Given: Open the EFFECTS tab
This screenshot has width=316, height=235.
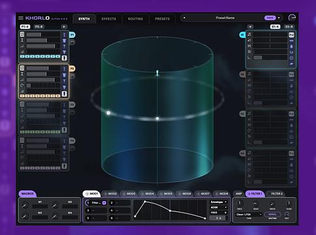Looking at the screenshot, I should tap(109, 19).
